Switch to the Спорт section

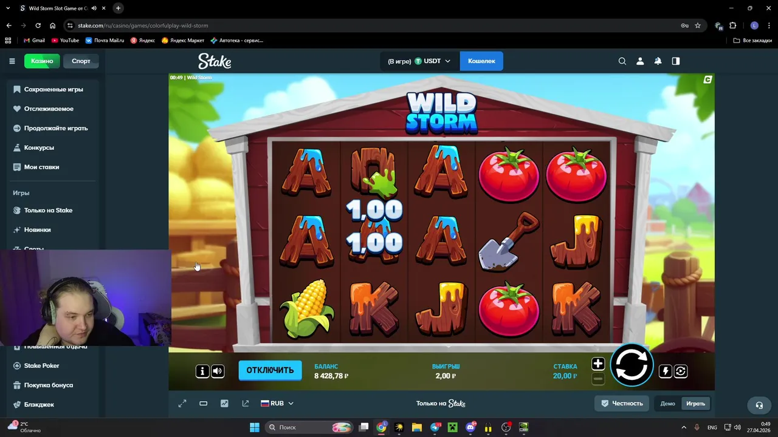point(81,61)
